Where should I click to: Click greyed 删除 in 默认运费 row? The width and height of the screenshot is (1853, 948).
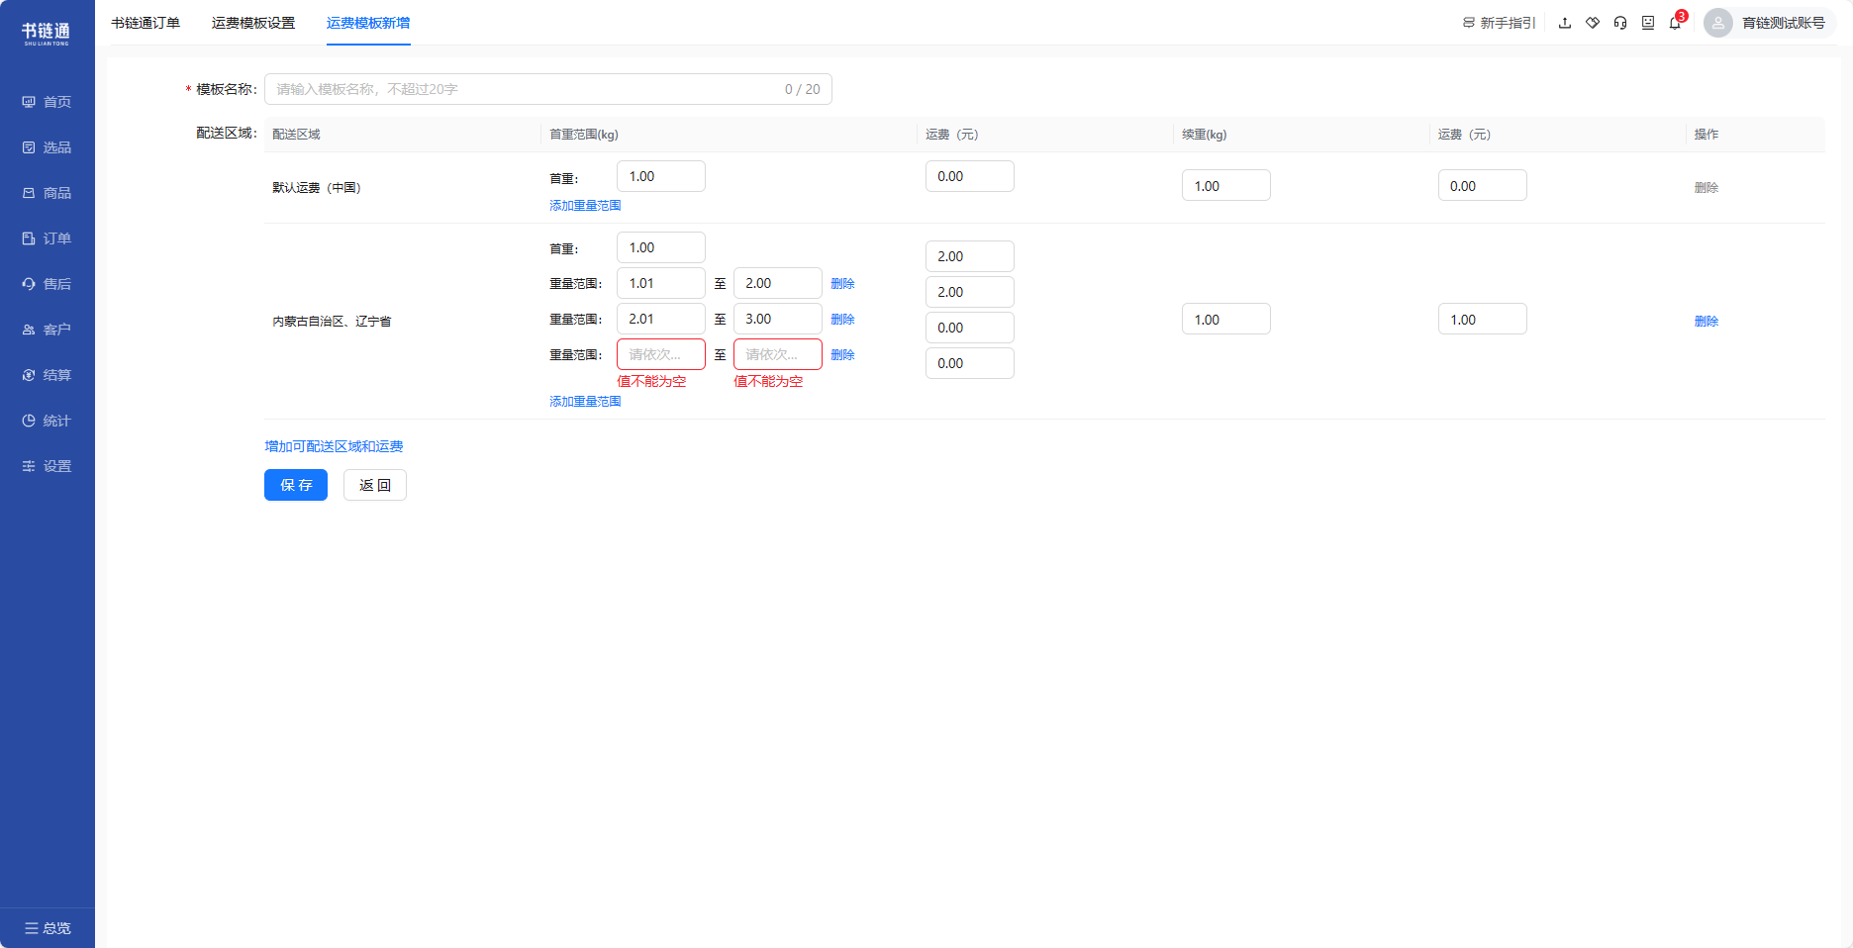1707,188
